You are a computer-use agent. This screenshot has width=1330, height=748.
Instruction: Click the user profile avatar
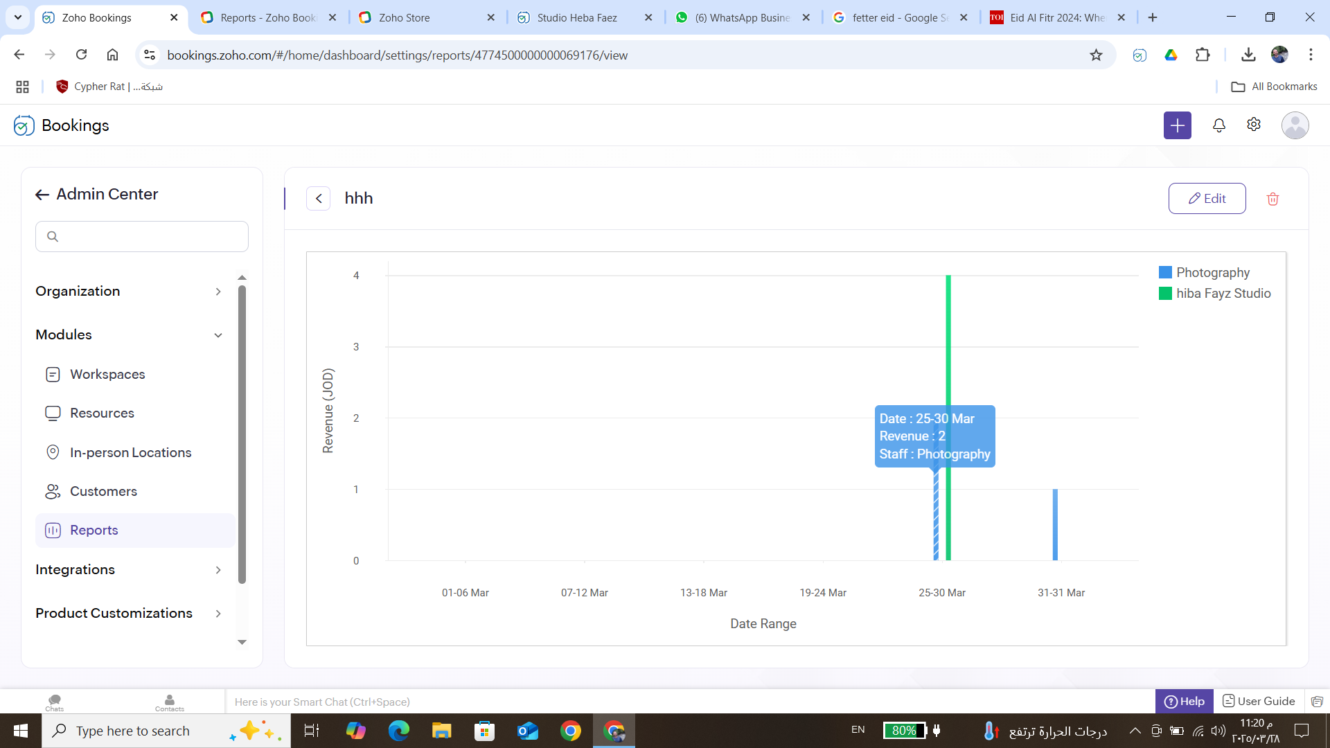1294,125
